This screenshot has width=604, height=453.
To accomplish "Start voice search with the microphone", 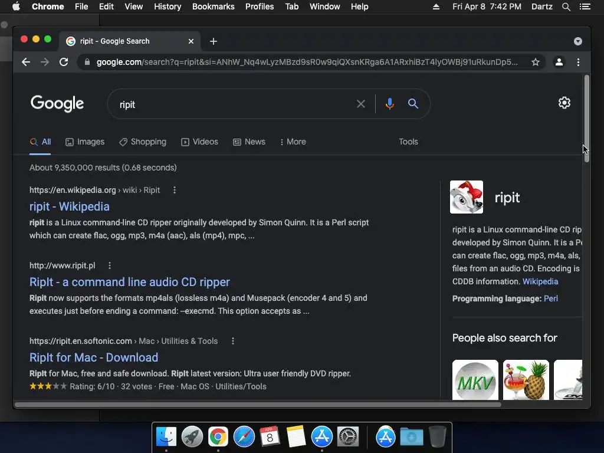I will coord(390,104).
